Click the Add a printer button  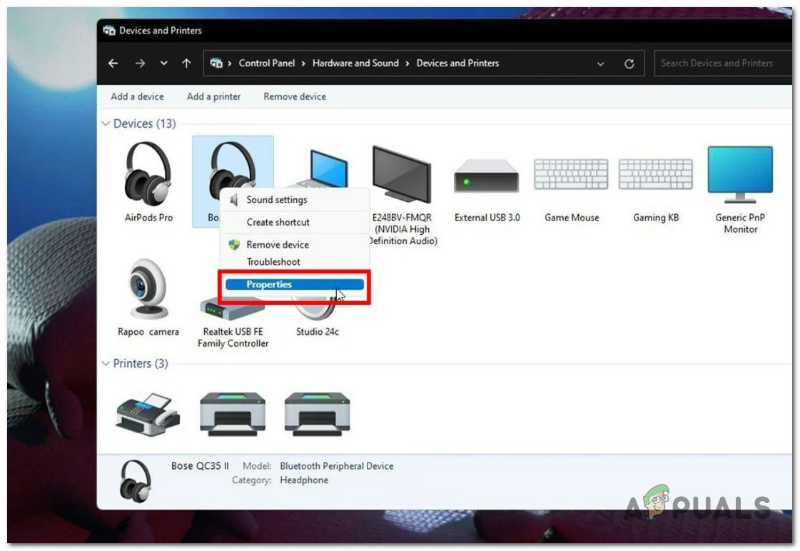tap(213, 96)
